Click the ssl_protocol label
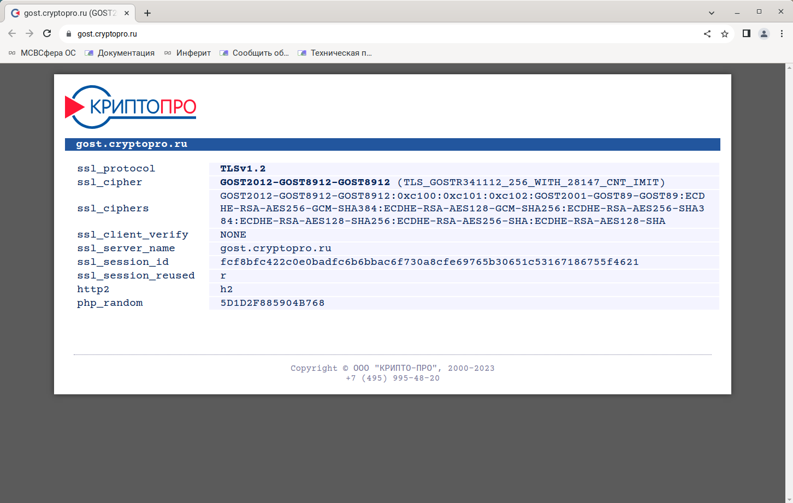The image size is (793, 503). (x=116, y=169)
